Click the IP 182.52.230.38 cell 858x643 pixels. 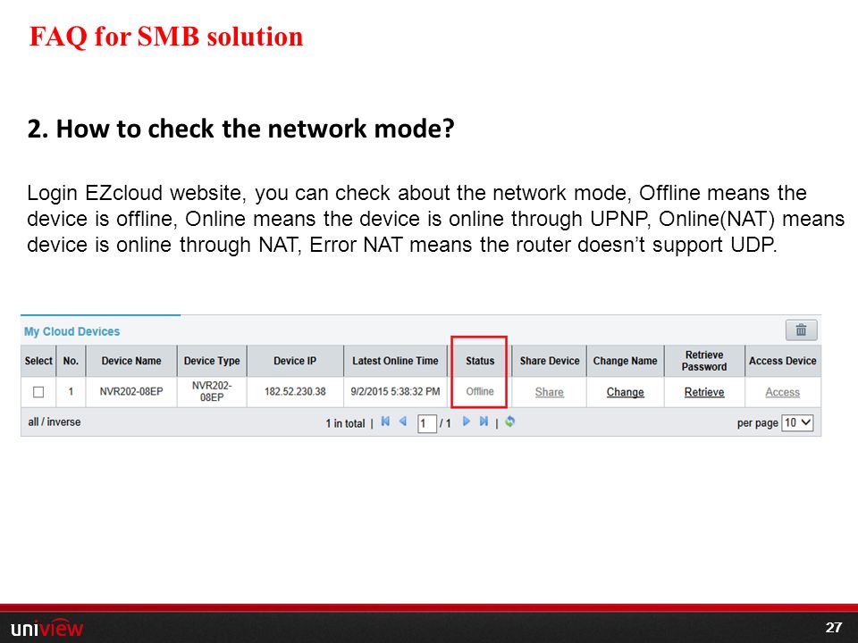295,391
